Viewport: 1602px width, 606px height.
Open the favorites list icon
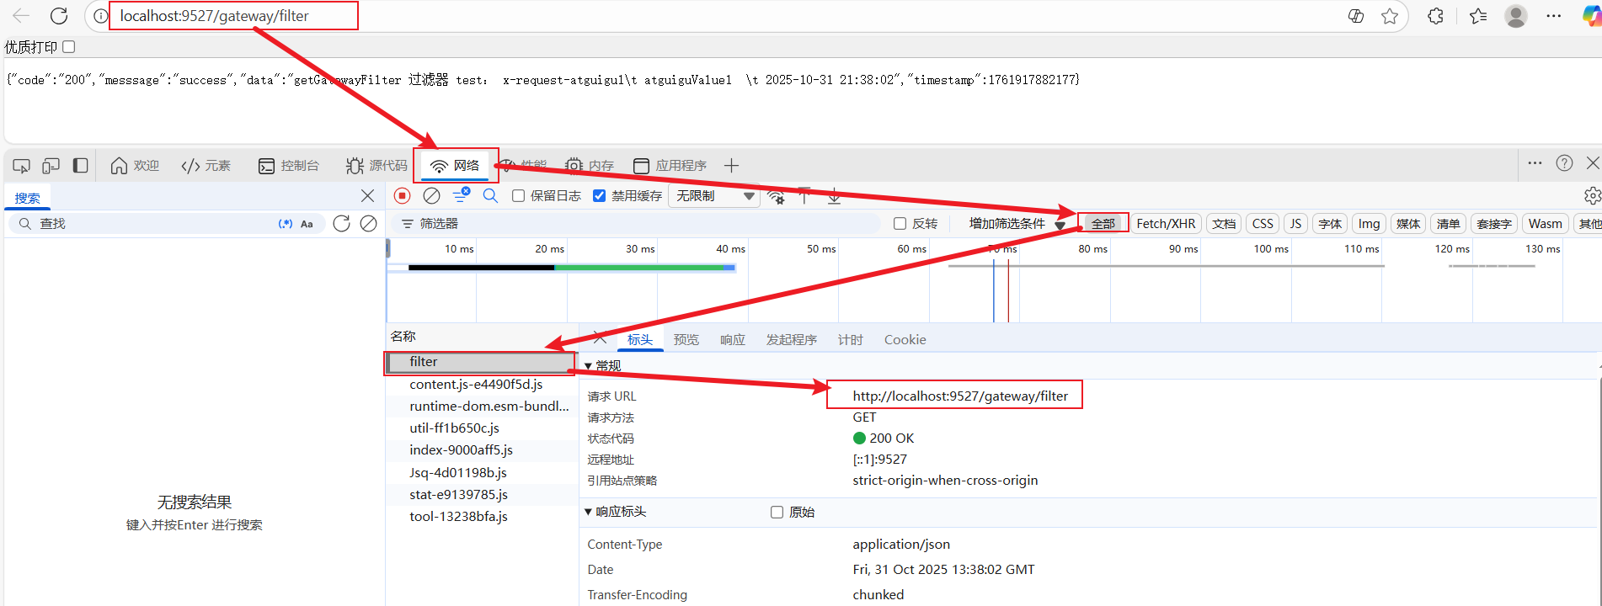[1478, 16]
